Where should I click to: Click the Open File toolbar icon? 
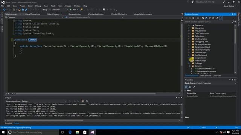(19, 10)
